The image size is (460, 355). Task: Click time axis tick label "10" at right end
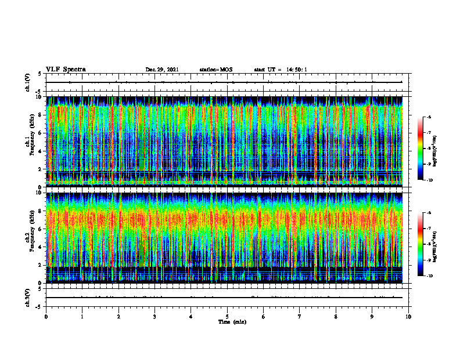point(408,317)
